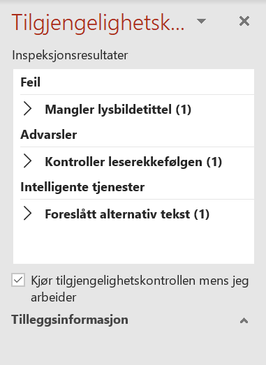Viewport: 266px width, 365px height.
Task: Click the Tilleggsinformasjon section heading
Action: pos(70,320)
